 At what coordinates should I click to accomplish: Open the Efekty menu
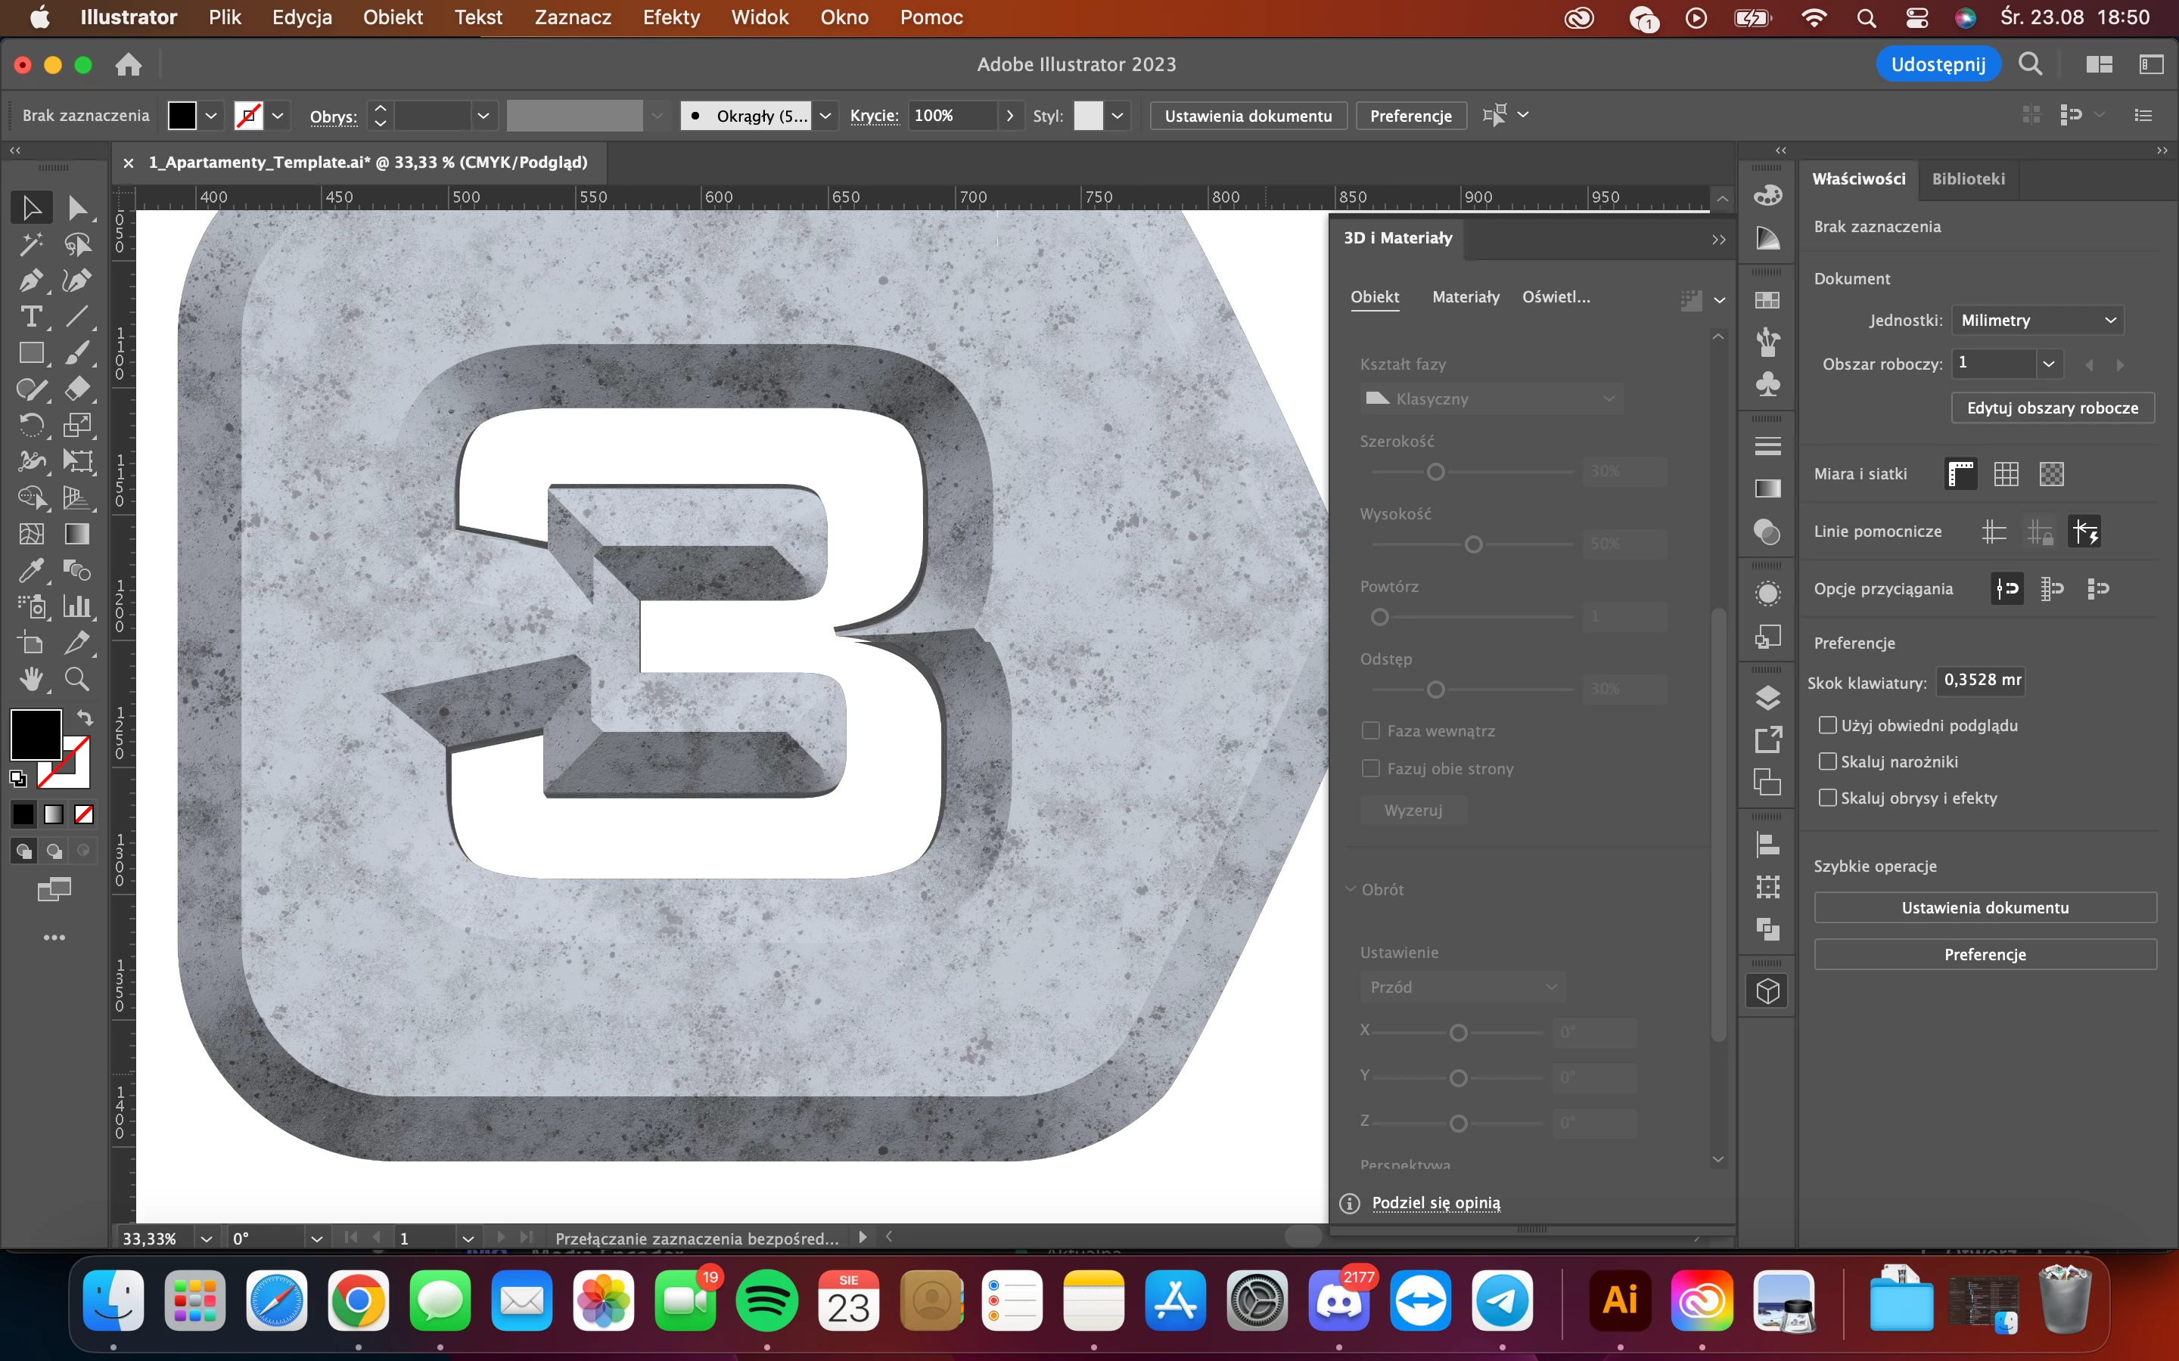(671, 17)
